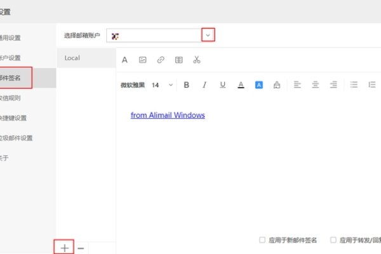Choose text highlight background color
The image size is (381, 254).
(259, 85)
